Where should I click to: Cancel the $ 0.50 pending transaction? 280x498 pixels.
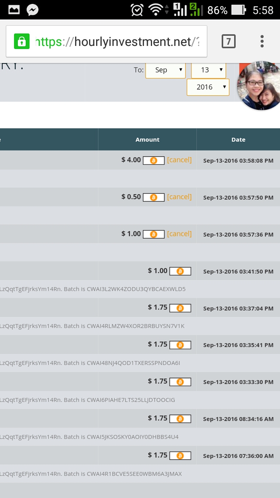point(179,197)
